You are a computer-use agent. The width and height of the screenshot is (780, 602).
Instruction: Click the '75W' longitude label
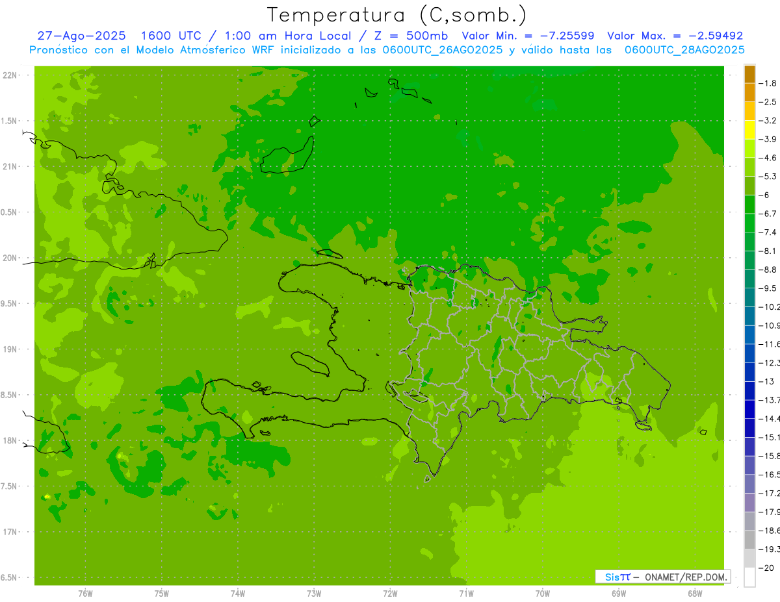point(162,594)
